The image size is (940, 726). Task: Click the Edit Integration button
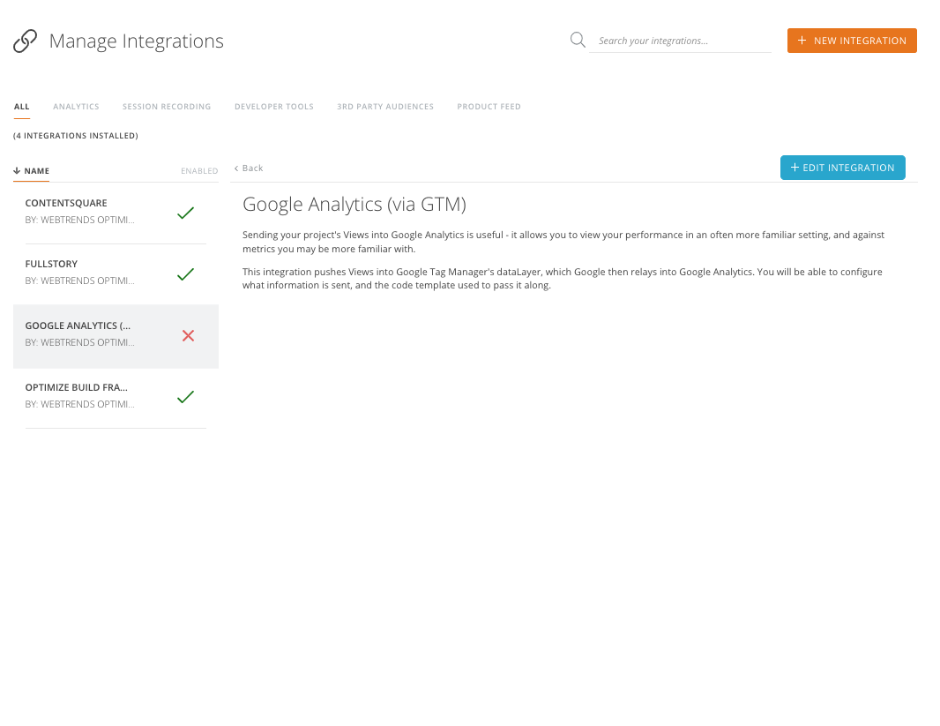pos(842,168)
